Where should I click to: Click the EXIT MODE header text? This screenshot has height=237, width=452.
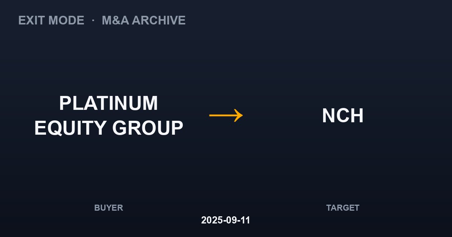pos(51,20)
